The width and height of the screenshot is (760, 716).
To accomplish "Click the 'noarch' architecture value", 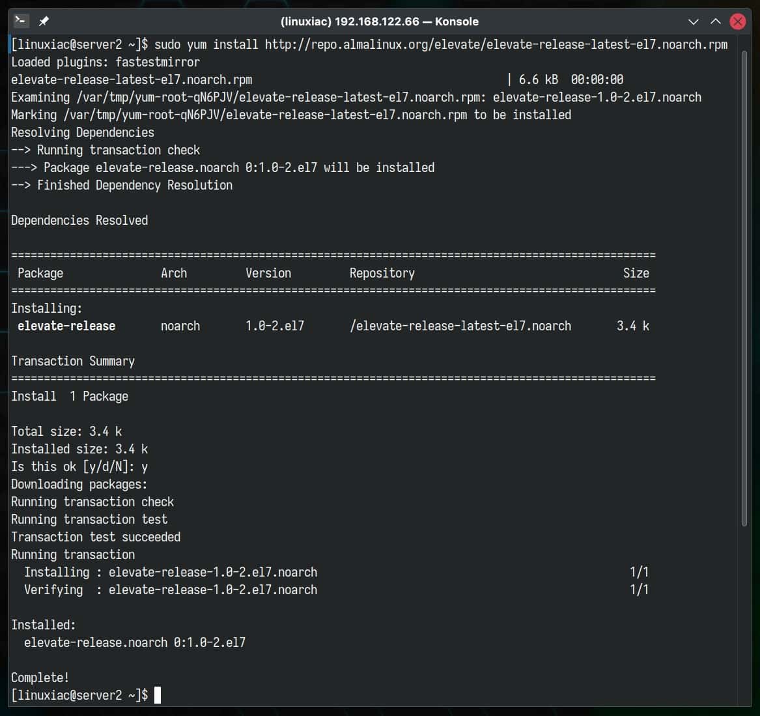I will coord(180,326).
